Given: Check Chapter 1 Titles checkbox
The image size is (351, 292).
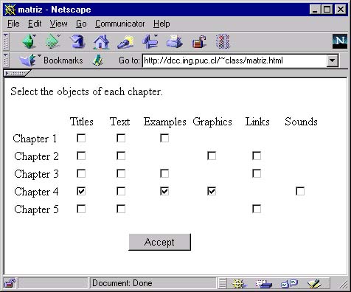Looking at the screenshot, I should tap(81, 138).
